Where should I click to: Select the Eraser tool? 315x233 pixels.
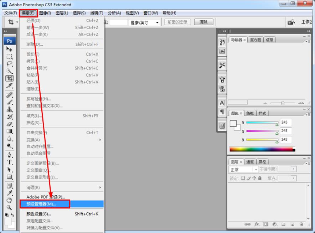[x=10, y=124]
